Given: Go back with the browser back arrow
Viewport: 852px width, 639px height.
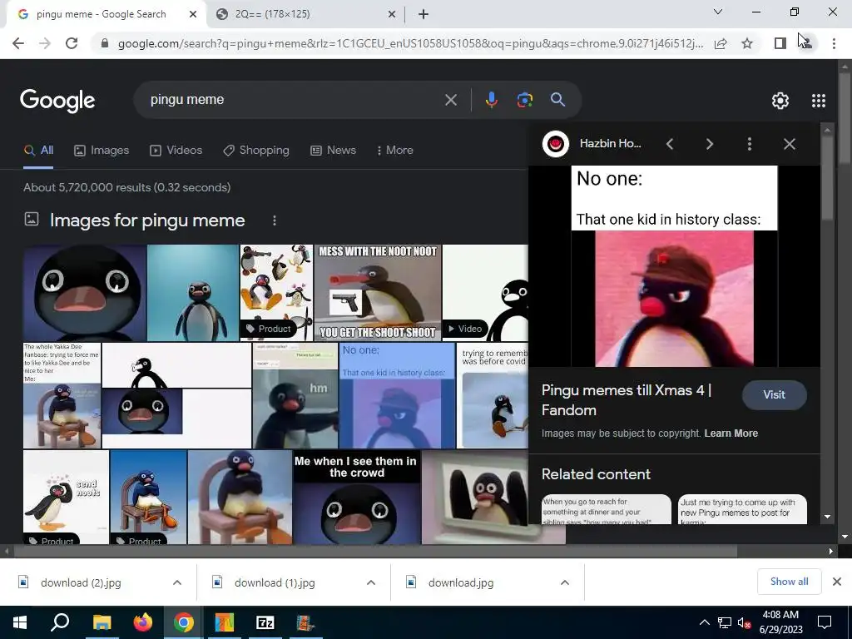Looking at the screenshot, I should coord(18,43).
